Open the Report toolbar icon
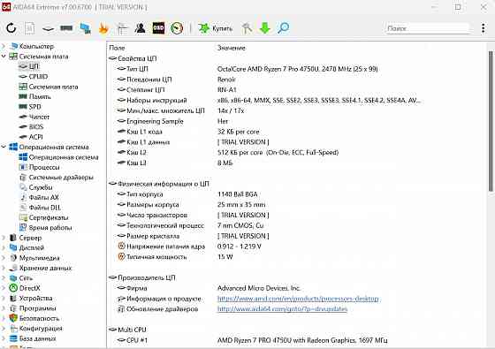Screen dimensions: 495x349 click(x=30, y=28)
